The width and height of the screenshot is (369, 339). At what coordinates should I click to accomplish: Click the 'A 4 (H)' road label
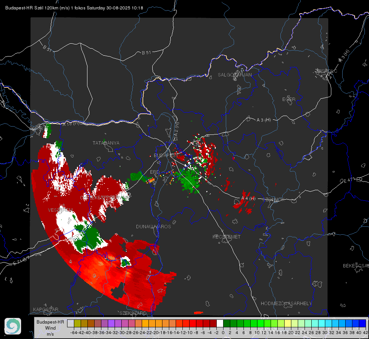[x=248, y=199]
